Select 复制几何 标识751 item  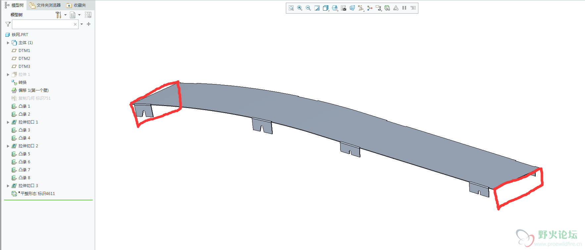click(x=31, y=98)
